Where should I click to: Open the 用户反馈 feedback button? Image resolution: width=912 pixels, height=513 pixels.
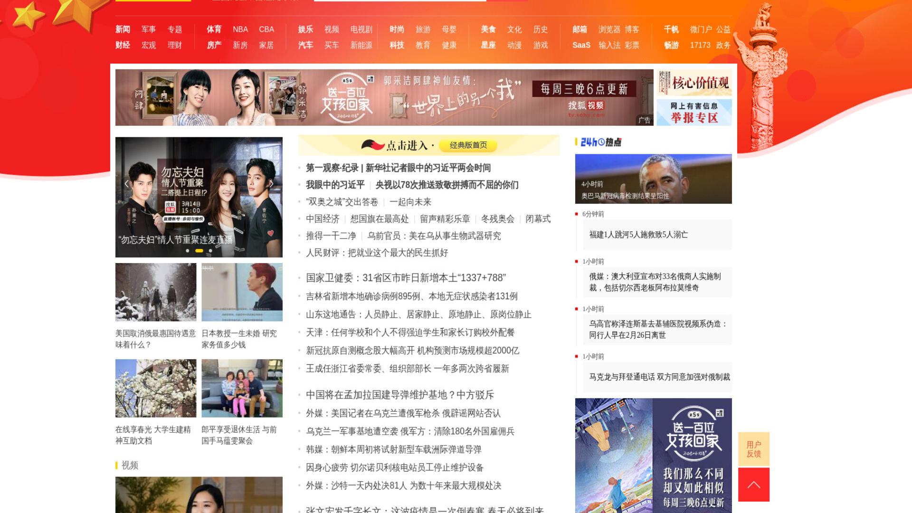click(753, 449)
